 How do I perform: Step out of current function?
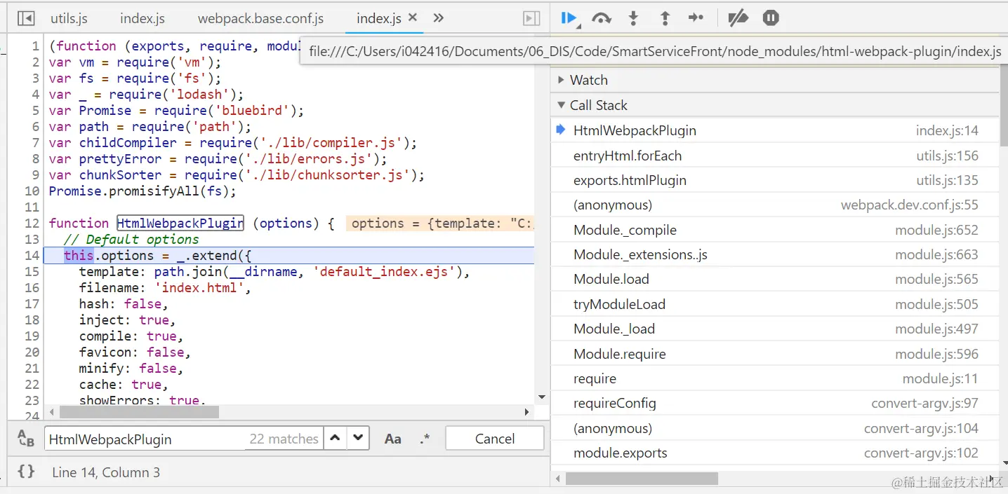(x=665, y=18)
